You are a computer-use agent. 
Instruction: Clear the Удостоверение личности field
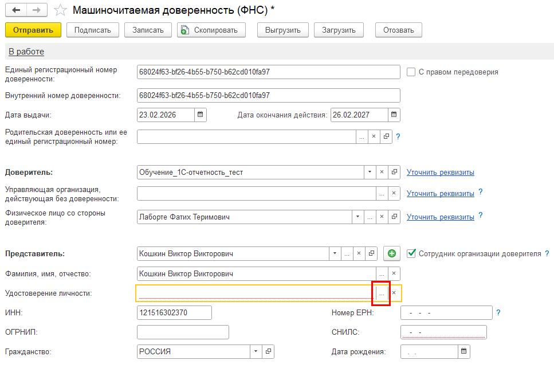(394, 293)
